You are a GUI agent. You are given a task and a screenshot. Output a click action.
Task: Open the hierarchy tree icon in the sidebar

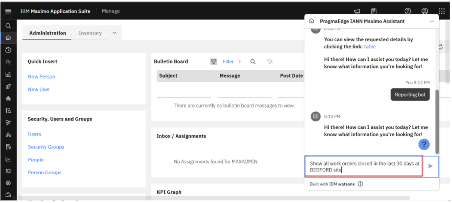coord(8,135)
